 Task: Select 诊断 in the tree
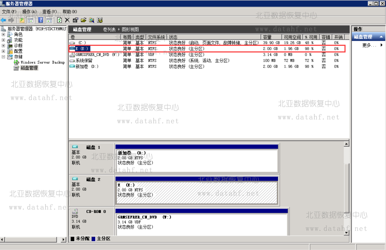tap(18, 46)
